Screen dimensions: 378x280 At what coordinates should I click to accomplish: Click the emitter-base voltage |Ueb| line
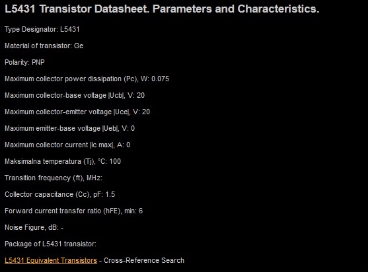pos(69,128)
